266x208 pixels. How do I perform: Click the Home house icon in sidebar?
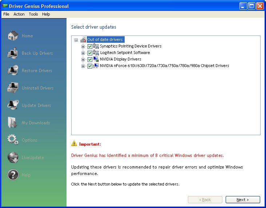[13, 36]
